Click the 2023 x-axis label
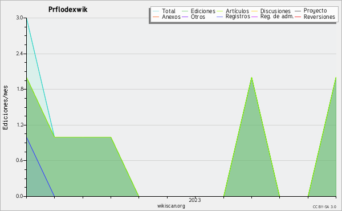Image resolution: width=342 pixels, height=211 pixels. [x=195, y=200]
